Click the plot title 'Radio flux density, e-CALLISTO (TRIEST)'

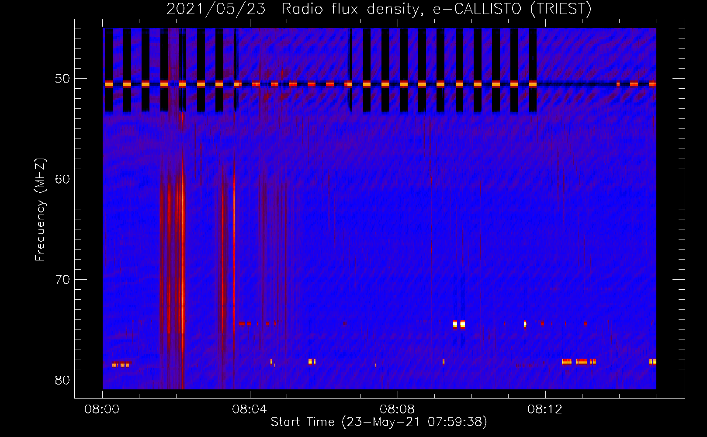pyautogui.click(x=436, y=9)
